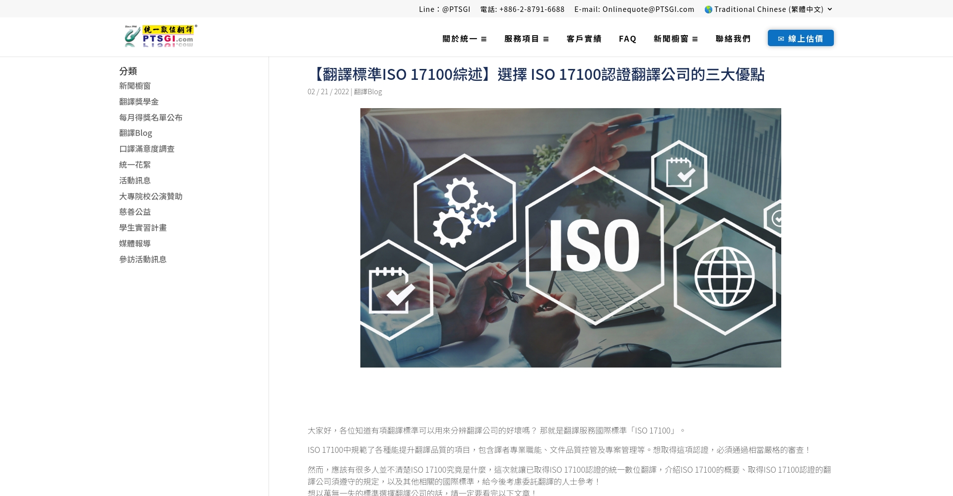The width and height of the screenshot is (953, 496).
Task: Open the 翻譯獎學金 category in the sidebar
Action: (138, 101)
